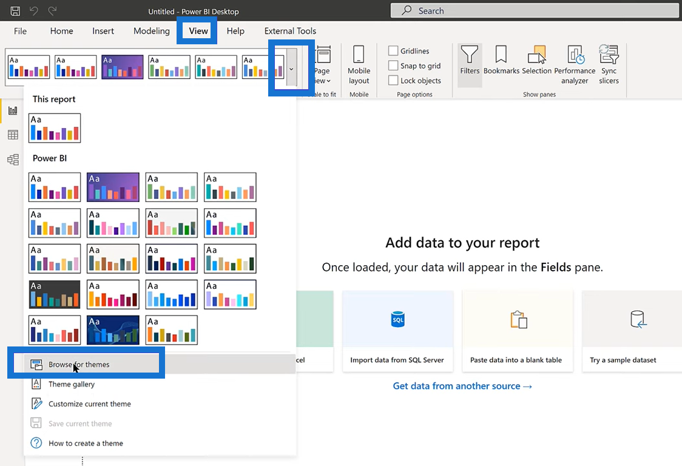Enable the Gridlines checkbox
This screenshot has height=466, width=682.
[x=393, y=51]
